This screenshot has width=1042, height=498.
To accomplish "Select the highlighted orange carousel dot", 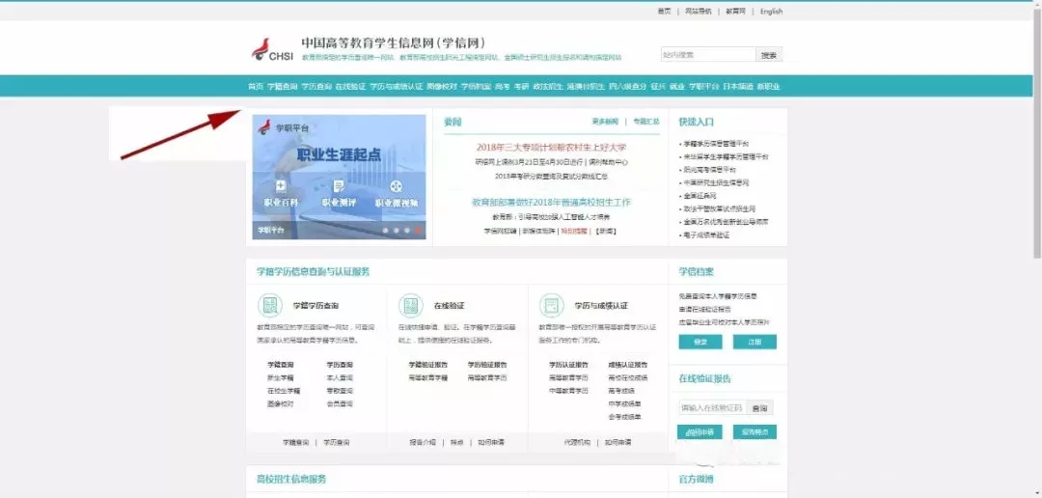I will pos(418,232).
